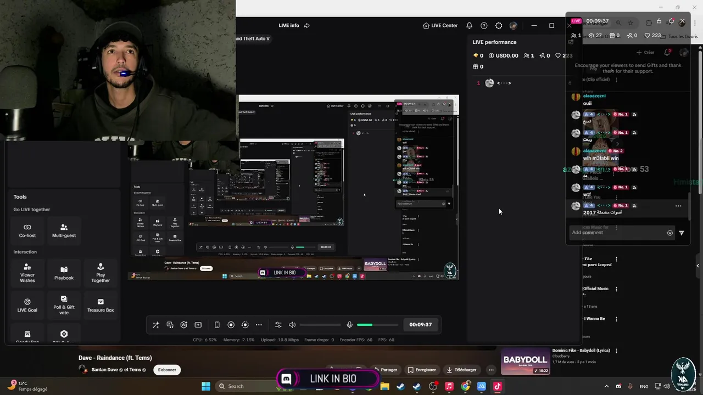
Task: Open the help question mark icon
Action: pos(484,25)
